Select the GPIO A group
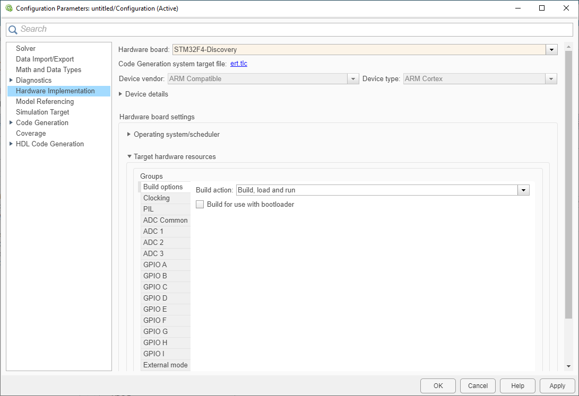 point(155,265)
